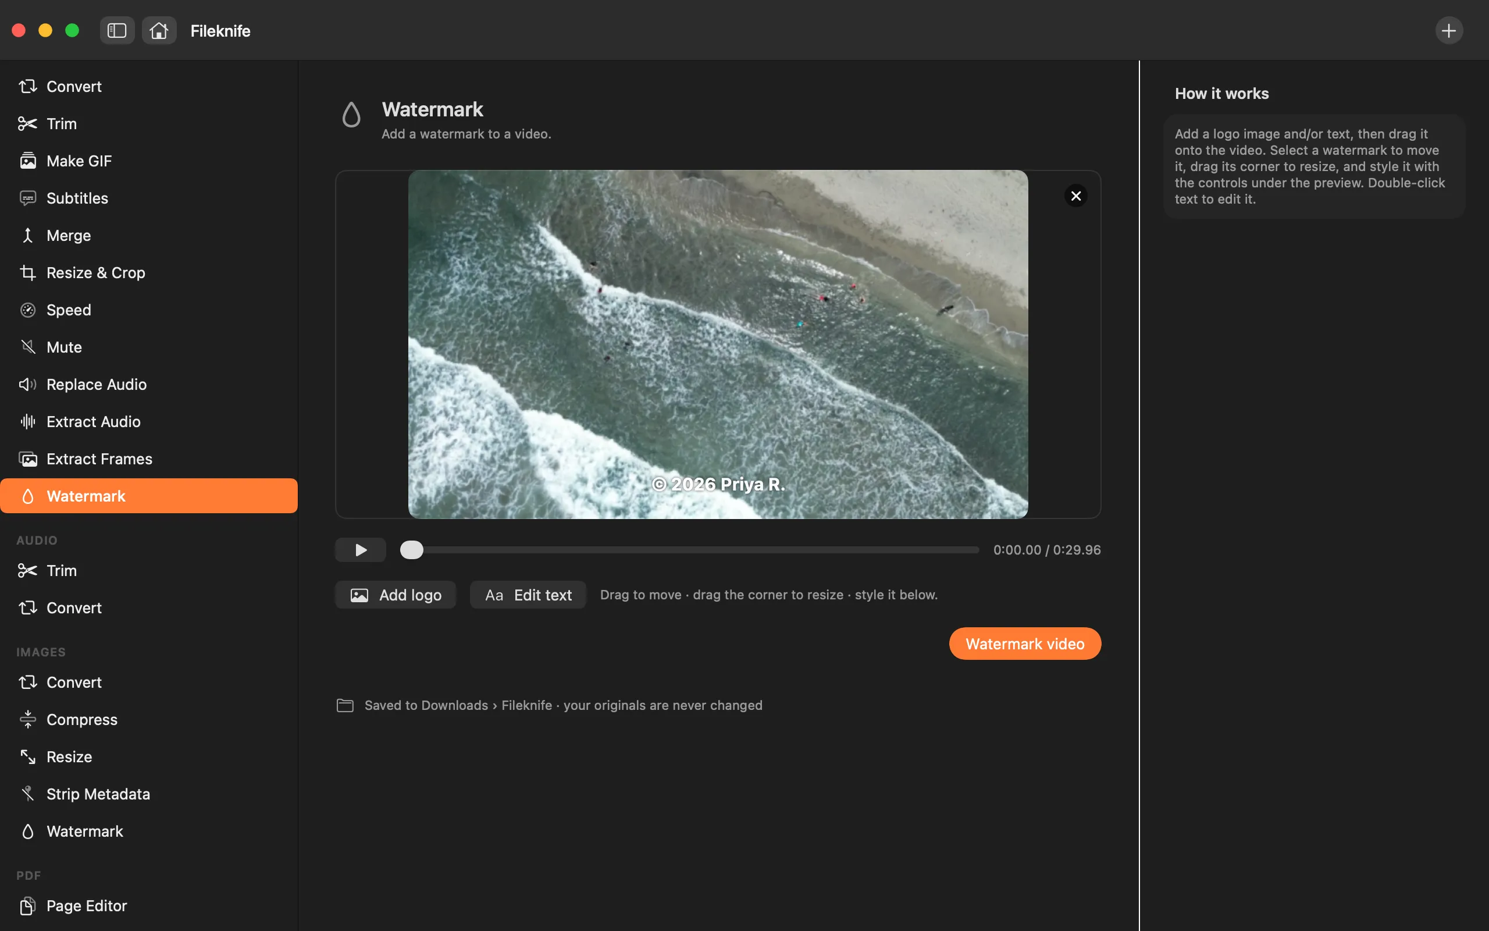Open the Replace Audio tool
This screenshot has height=931, width=1489.
[149, 384]
